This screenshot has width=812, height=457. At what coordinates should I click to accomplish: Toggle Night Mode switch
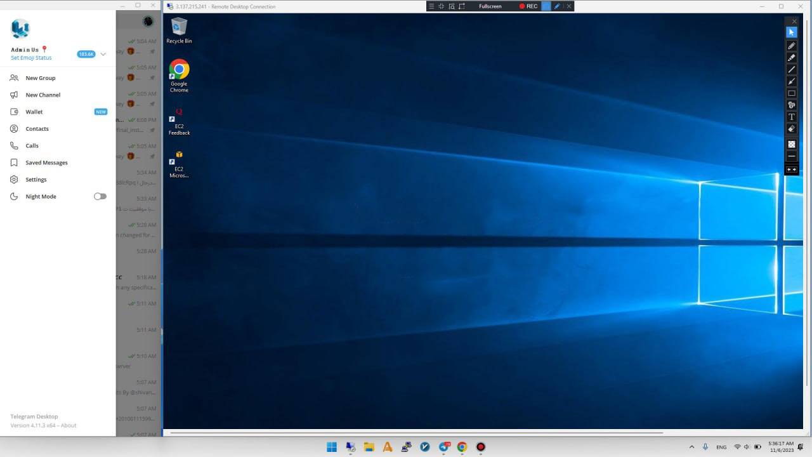click(x=100, y=197)
